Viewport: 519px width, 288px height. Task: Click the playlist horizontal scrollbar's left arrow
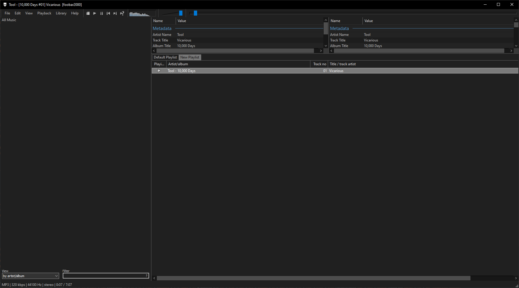tap(154, 278)
